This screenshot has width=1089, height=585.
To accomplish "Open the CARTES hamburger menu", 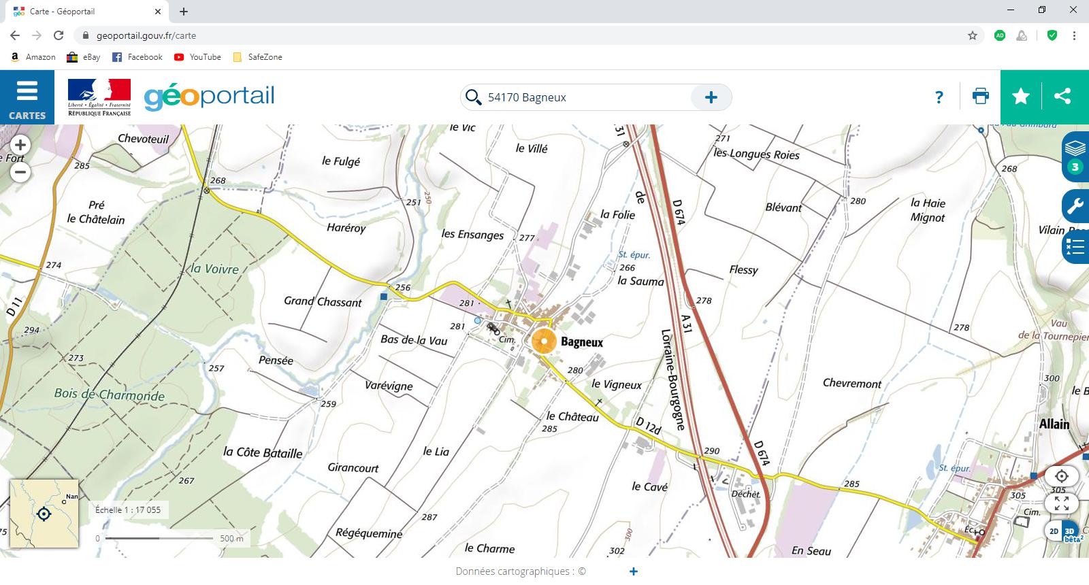I will 27,97.
